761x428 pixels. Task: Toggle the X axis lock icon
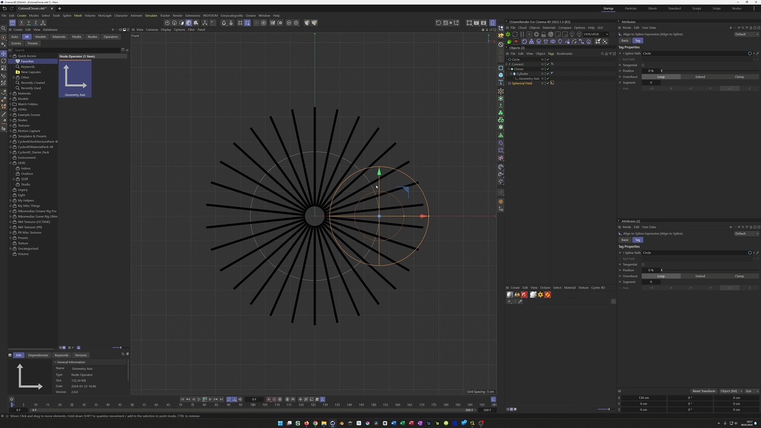click(21, 23)
